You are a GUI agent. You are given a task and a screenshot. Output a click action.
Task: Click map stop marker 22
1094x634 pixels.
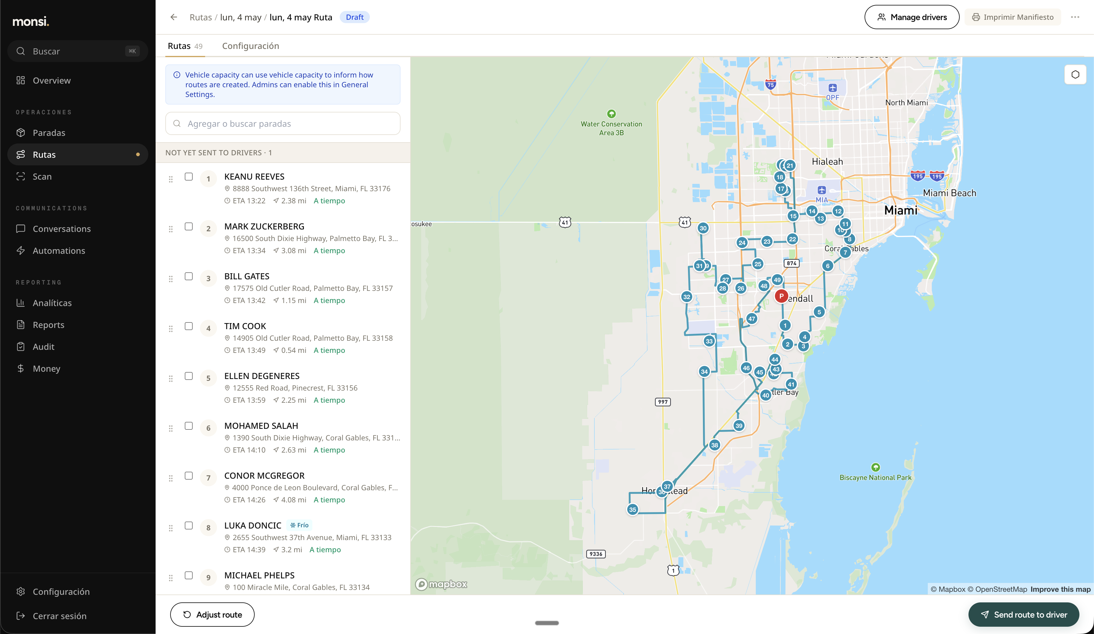point(792,239)
